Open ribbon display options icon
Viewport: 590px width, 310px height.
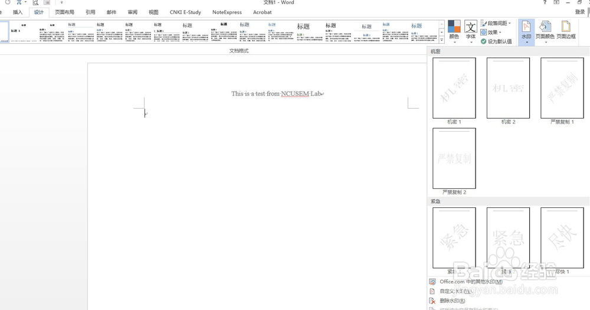click(556, 2)
